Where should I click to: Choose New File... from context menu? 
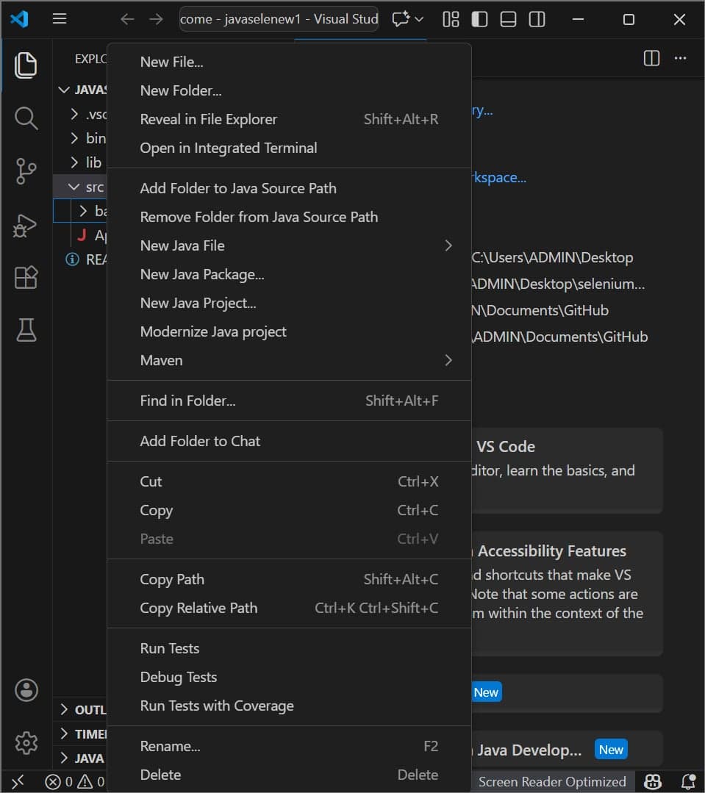(290, 62)
